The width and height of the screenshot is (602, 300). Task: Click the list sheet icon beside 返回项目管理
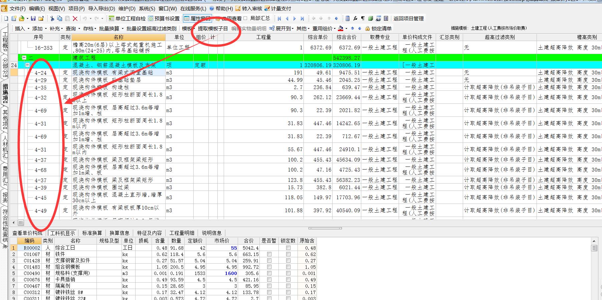(386, 18)
